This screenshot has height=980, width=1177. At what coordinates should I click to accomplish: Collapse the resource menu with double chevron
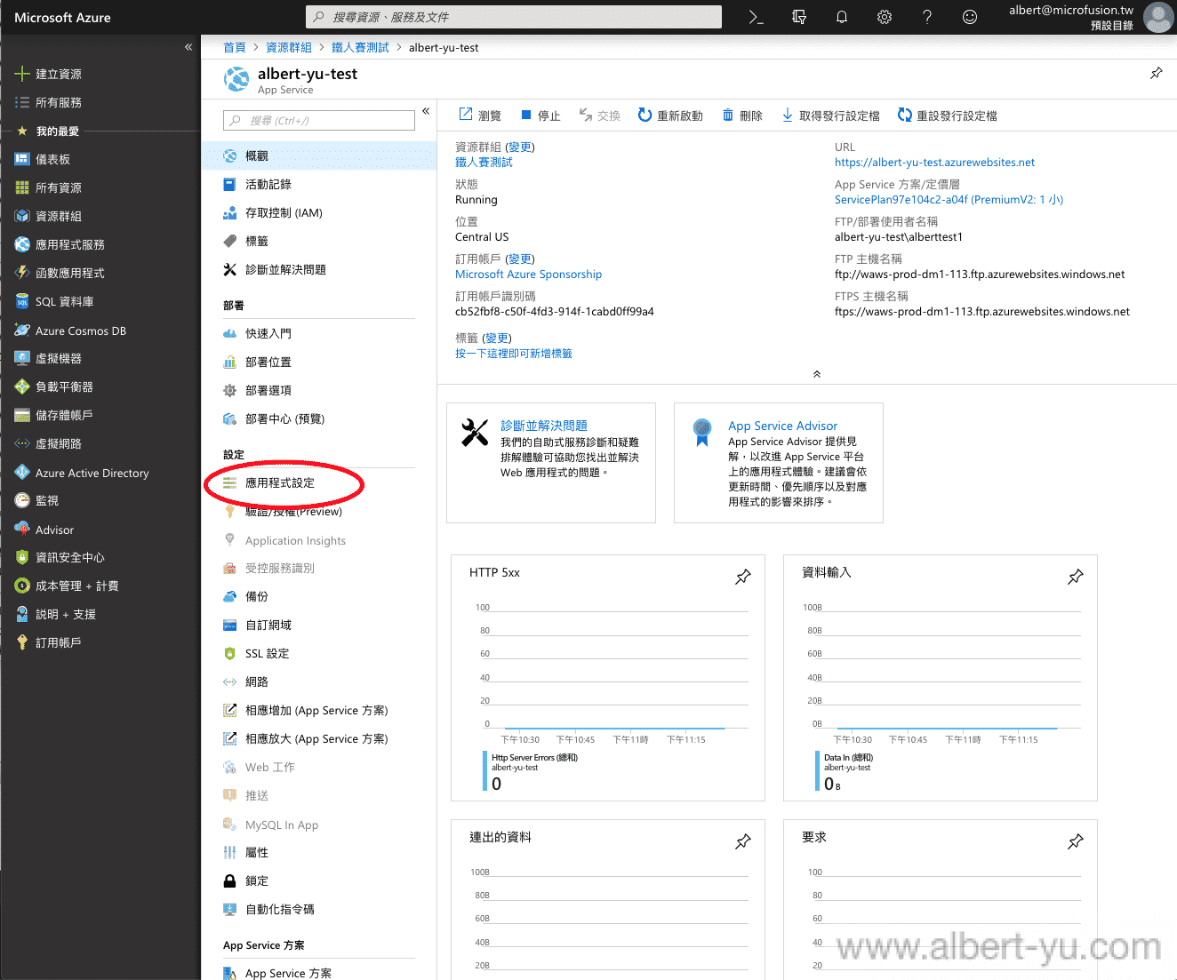(426, 111)
